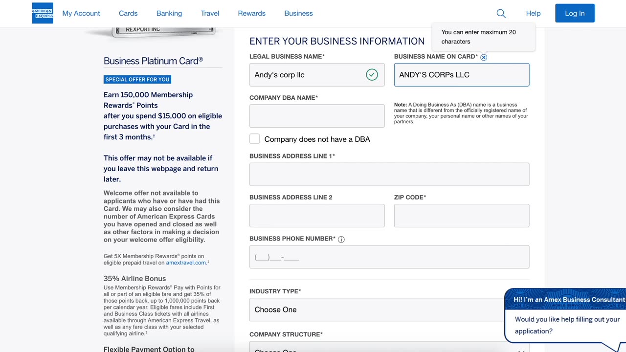Click 'Would you like help filling out' message
The width and height of the screenshot is (626, 352).
tap(567, 325)
